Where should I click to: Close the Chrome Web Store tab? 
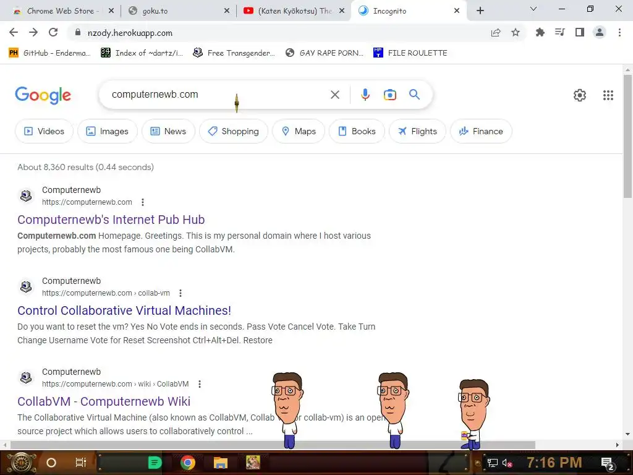coord(111,11)
